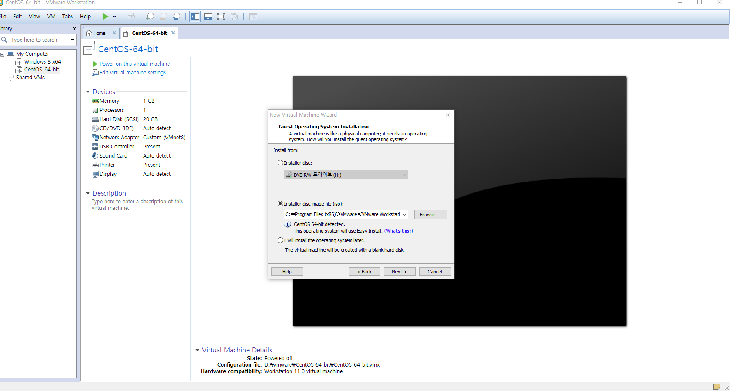Choose I will install the operating system later
This screenshot has height=391, width=730.
[x=280, y=240]
